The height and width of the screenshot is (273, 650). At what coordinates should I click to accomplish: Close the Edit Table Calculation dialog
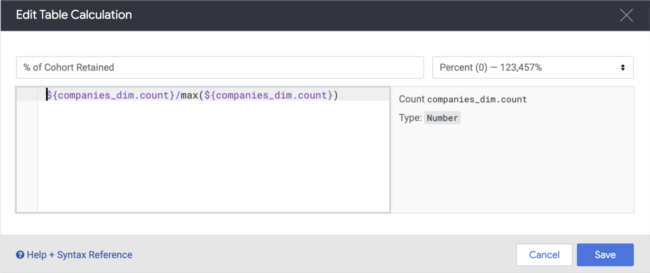click(626, 15)
